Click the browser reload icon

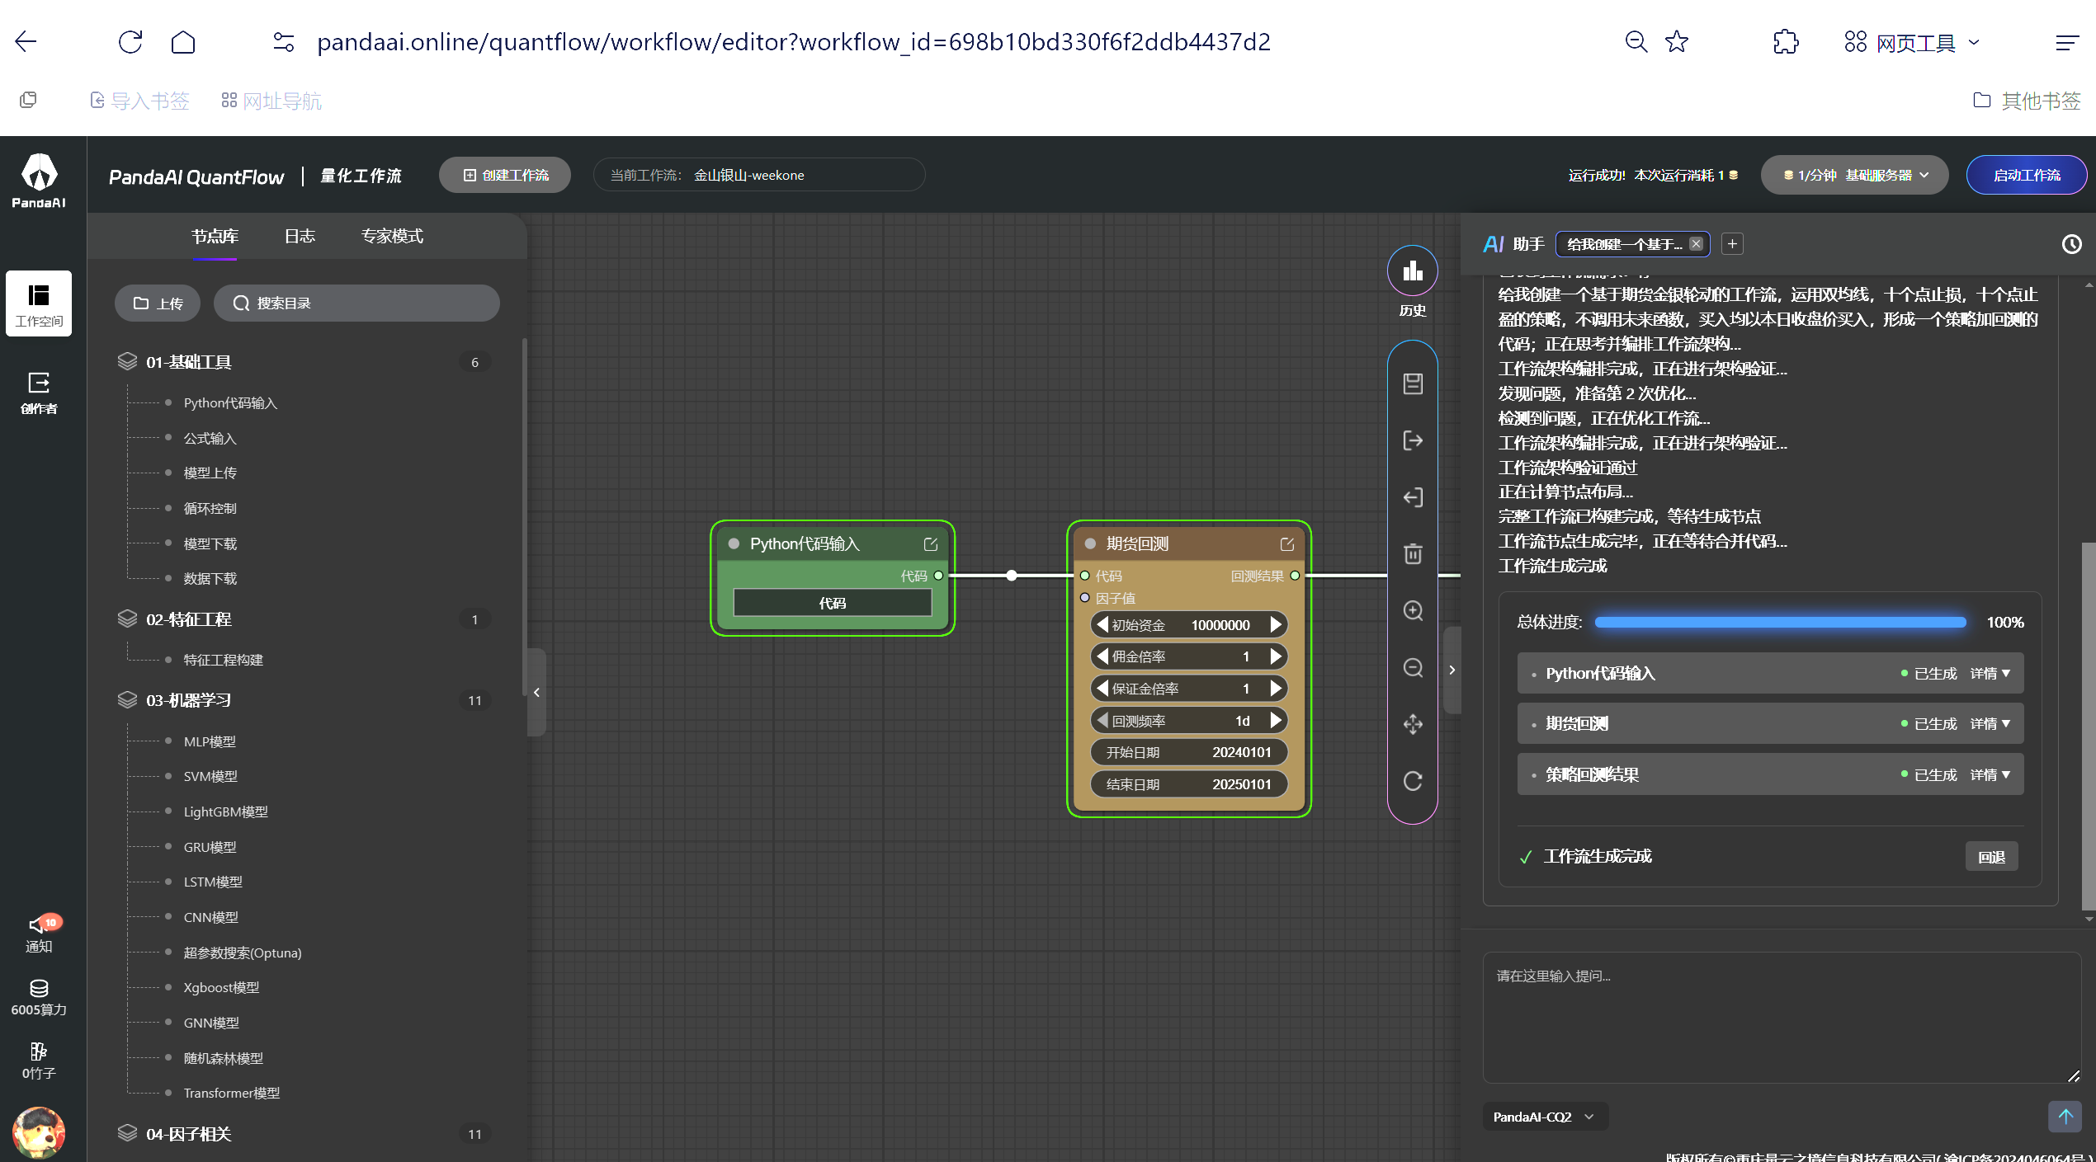point(130,42)
